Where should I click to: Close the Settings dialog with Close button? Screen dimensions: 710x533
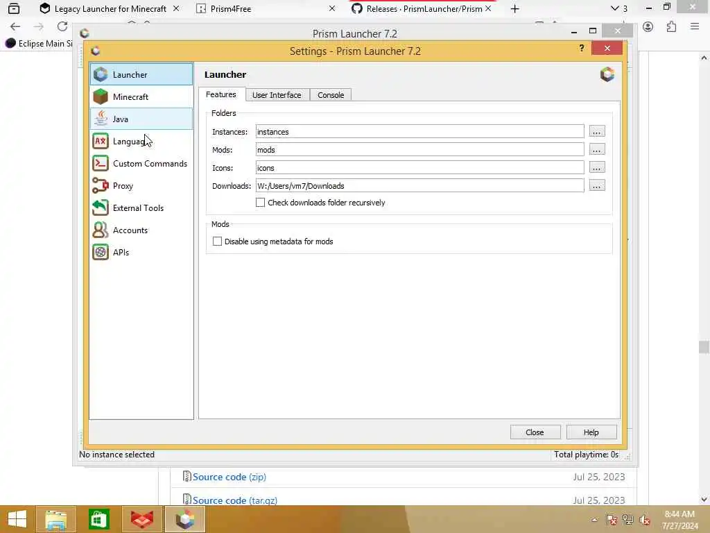535,432
